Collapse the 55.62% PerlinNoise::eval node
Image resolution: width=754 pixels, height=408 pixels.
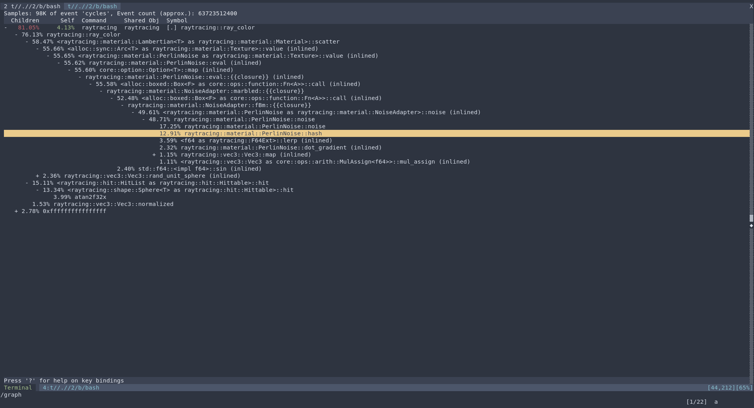click(59, 63)
